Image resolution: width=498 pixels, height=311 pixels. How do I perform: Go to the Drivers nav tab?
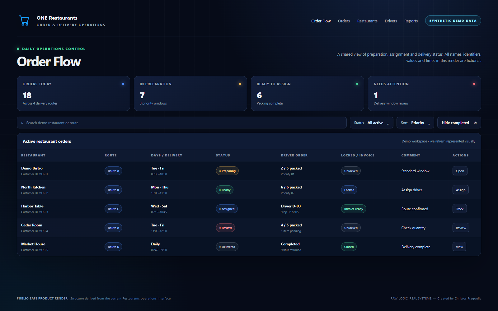(391, 21)
